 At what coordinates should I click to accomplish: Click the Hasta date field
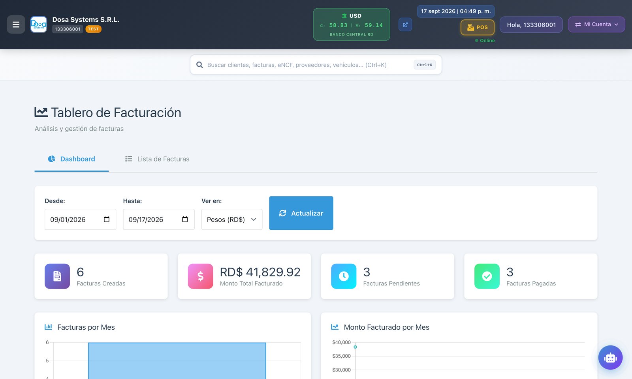click(x=159, y=220)
